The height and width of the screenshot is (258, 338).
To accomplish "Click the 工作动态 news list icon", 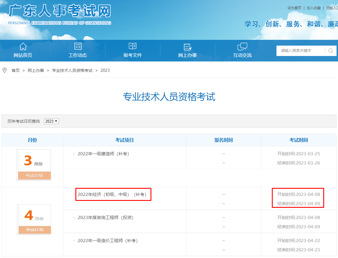I will coord(78,46).
